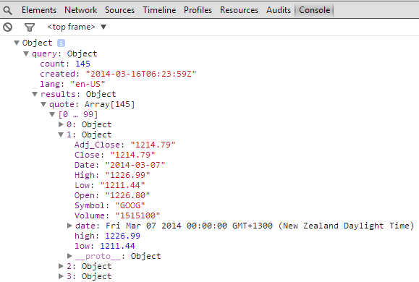419x282 pixels.
Task: Select the count value 145
Action: click(x=82, y=64)
